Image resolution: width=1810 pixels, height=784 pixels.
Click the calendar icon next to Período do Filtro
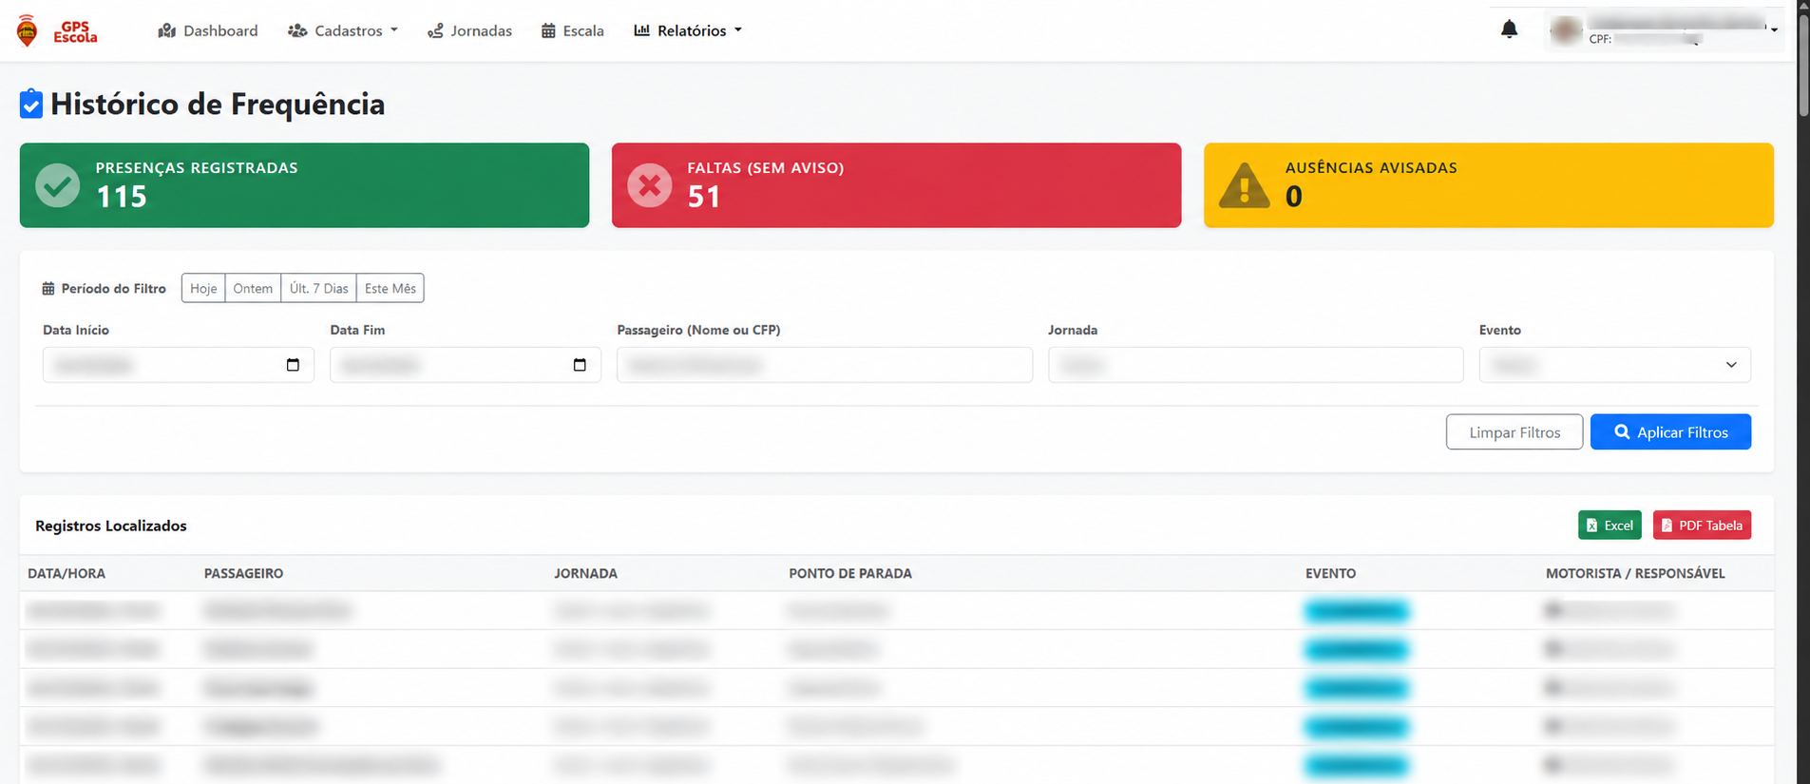coord(48,288)
